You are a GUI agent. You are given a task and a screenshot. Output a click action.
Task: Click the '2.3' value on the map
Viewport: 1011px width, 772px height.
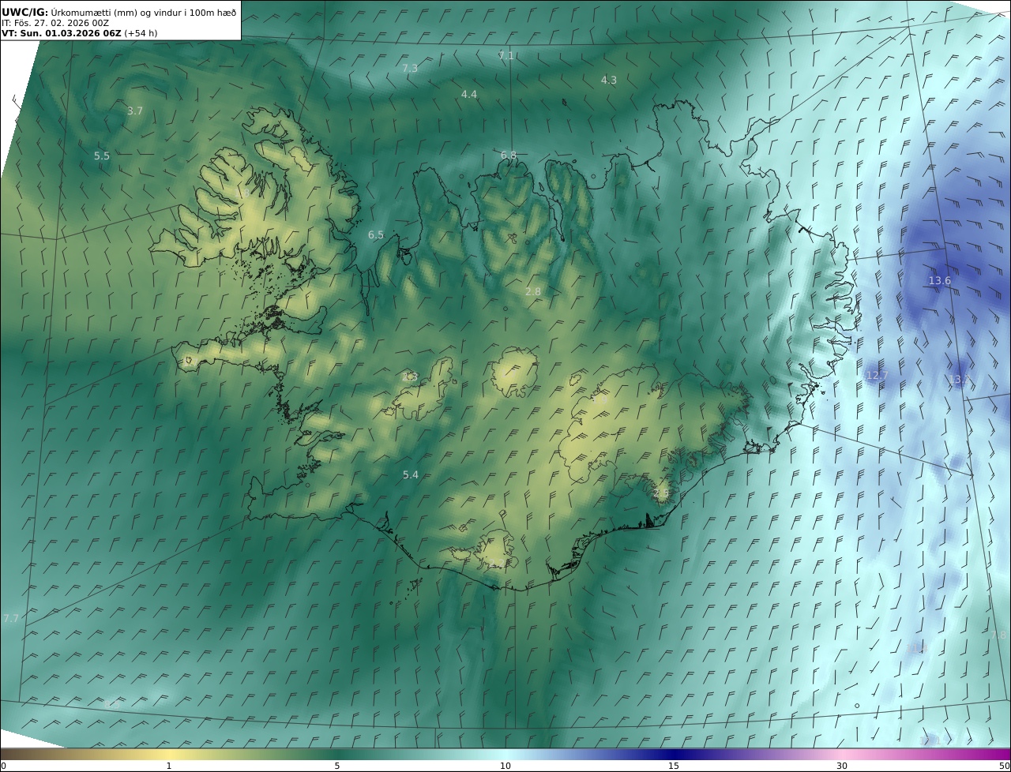[x=410, y=377]
